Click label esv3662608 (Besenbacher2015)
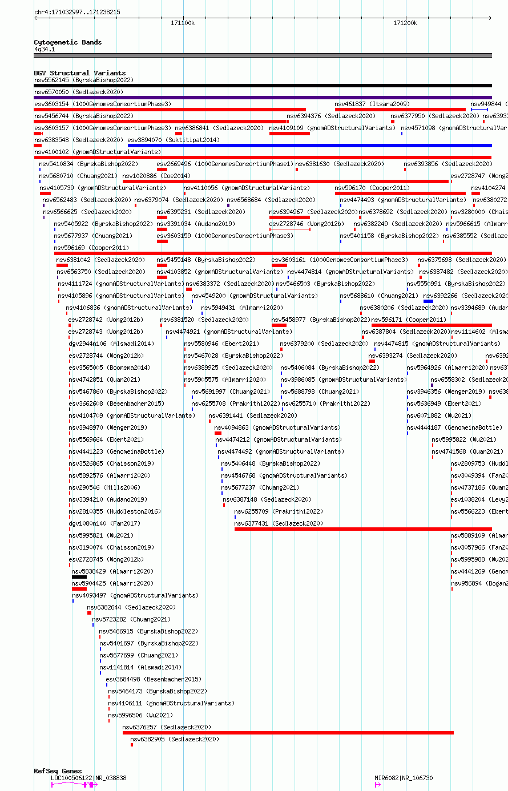The image size is (508, 791). pyautogui.click(x=116, y=403)
